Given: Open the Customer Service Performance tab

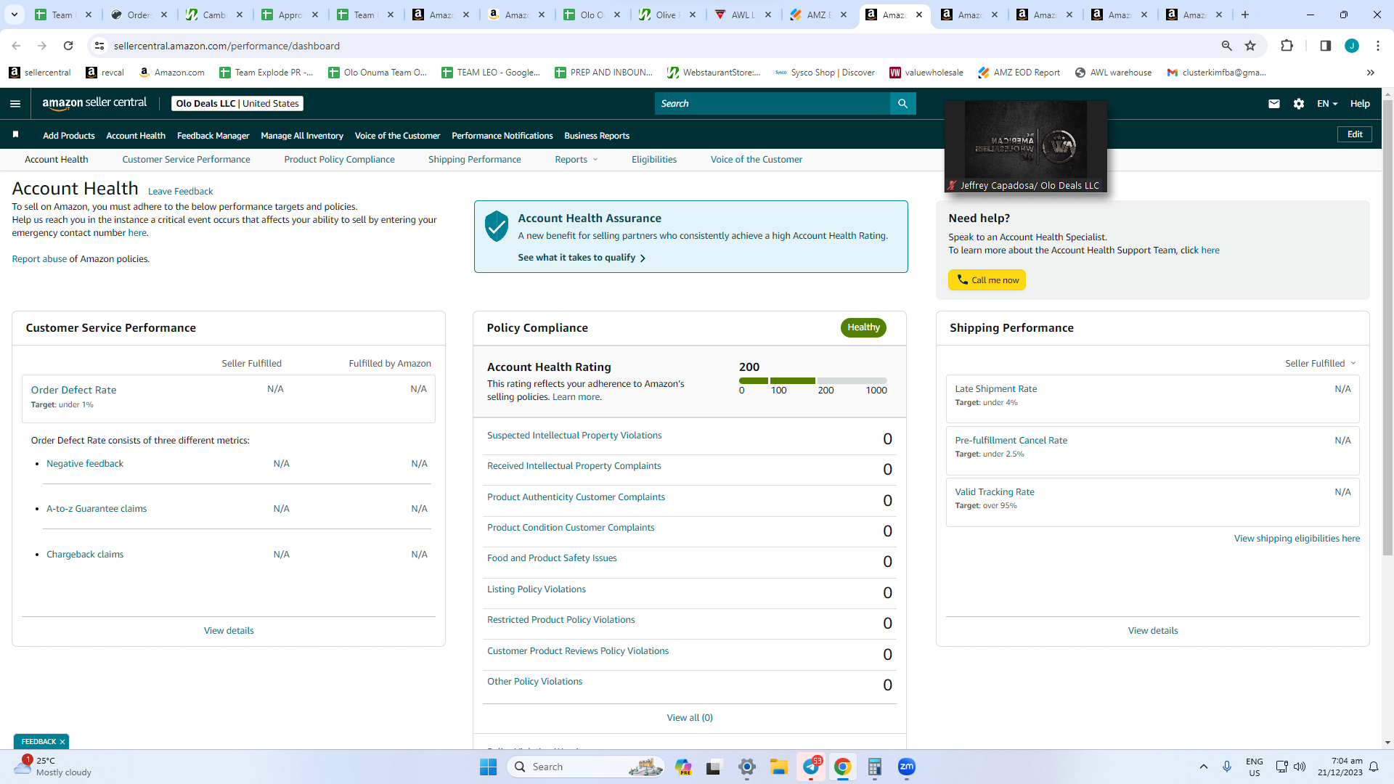Looking at the screenshot, I should (186, 160).
